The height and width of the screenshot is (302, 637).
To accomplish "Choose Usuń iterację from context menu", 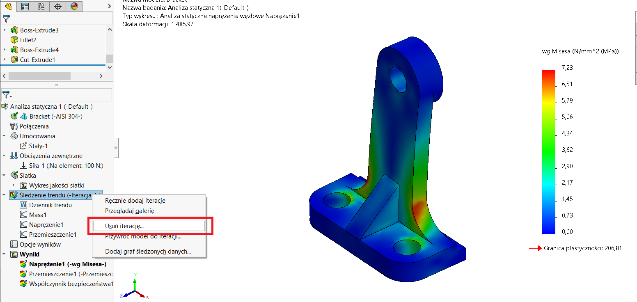I will tap(149, 226).
